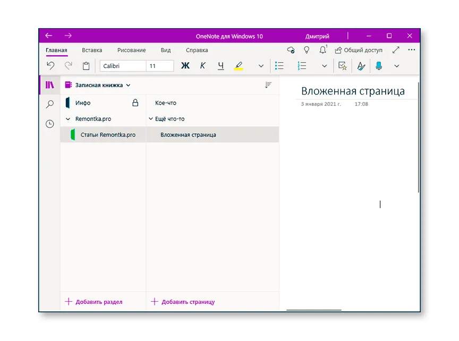The image size is (459, 341).
Task: Collapse the Ещё что-то page group
Action: 151,119
